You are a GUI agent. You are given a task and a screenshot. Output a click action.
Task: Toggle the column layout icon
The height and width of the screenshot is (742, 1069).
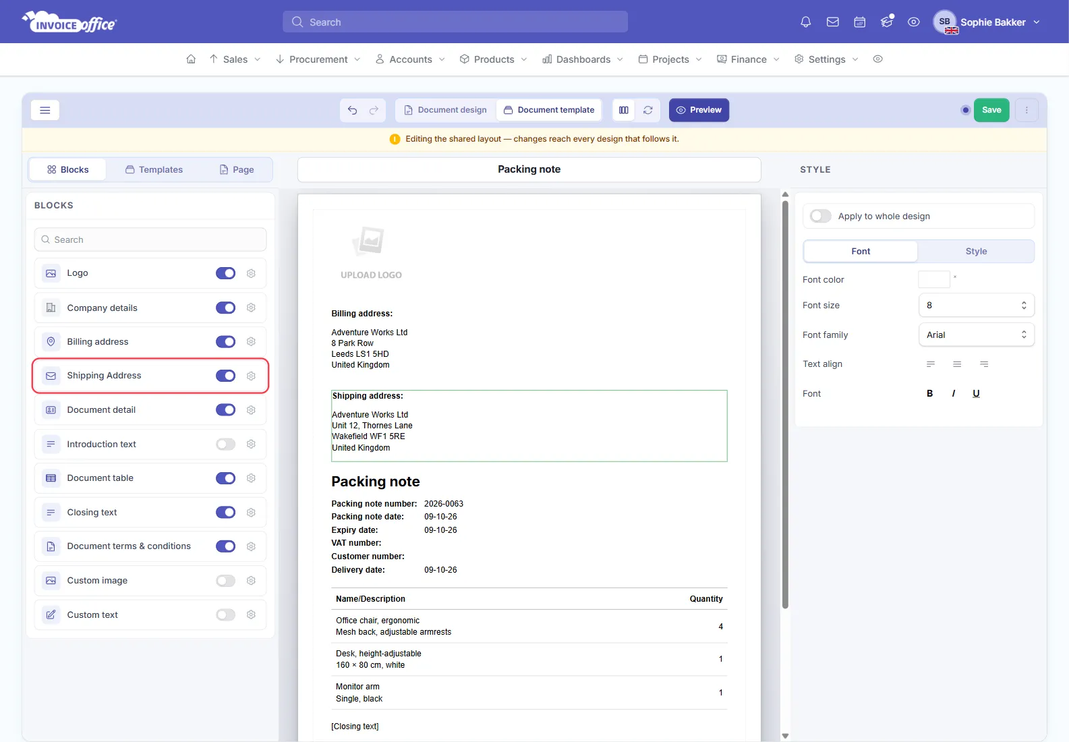[624, 110]
